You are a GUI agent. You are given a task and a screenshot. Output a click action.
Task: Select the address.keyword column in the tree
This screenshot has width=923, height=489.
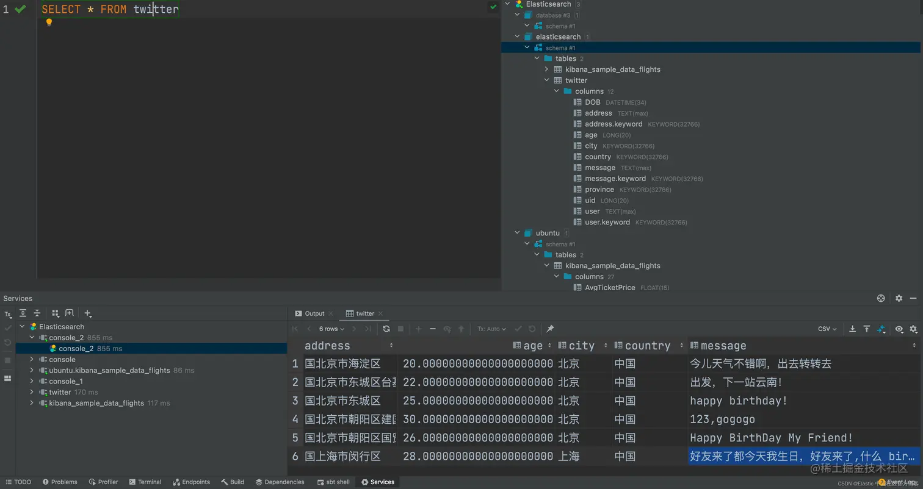[x=614, y=124]
